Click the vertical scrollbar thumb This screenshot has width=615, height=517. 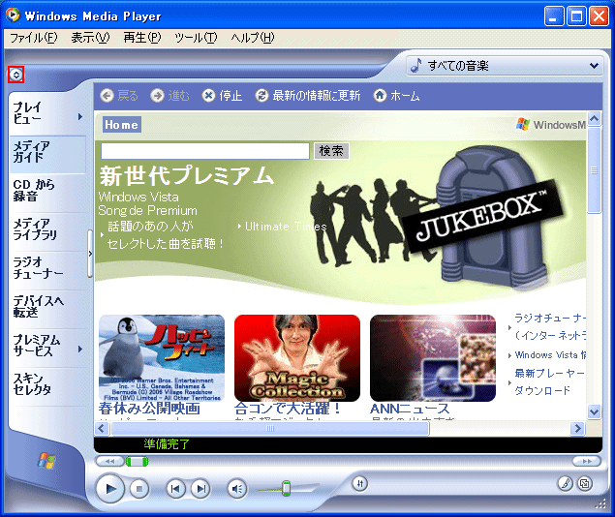595,170
